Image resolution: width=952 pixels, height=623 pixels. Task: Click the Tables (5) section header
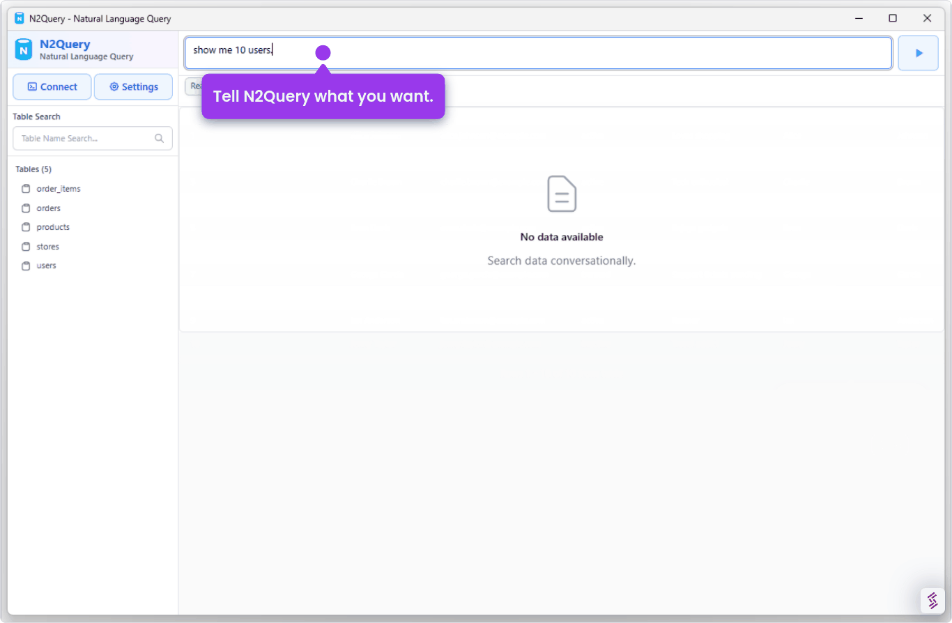[x=33, y=169]
